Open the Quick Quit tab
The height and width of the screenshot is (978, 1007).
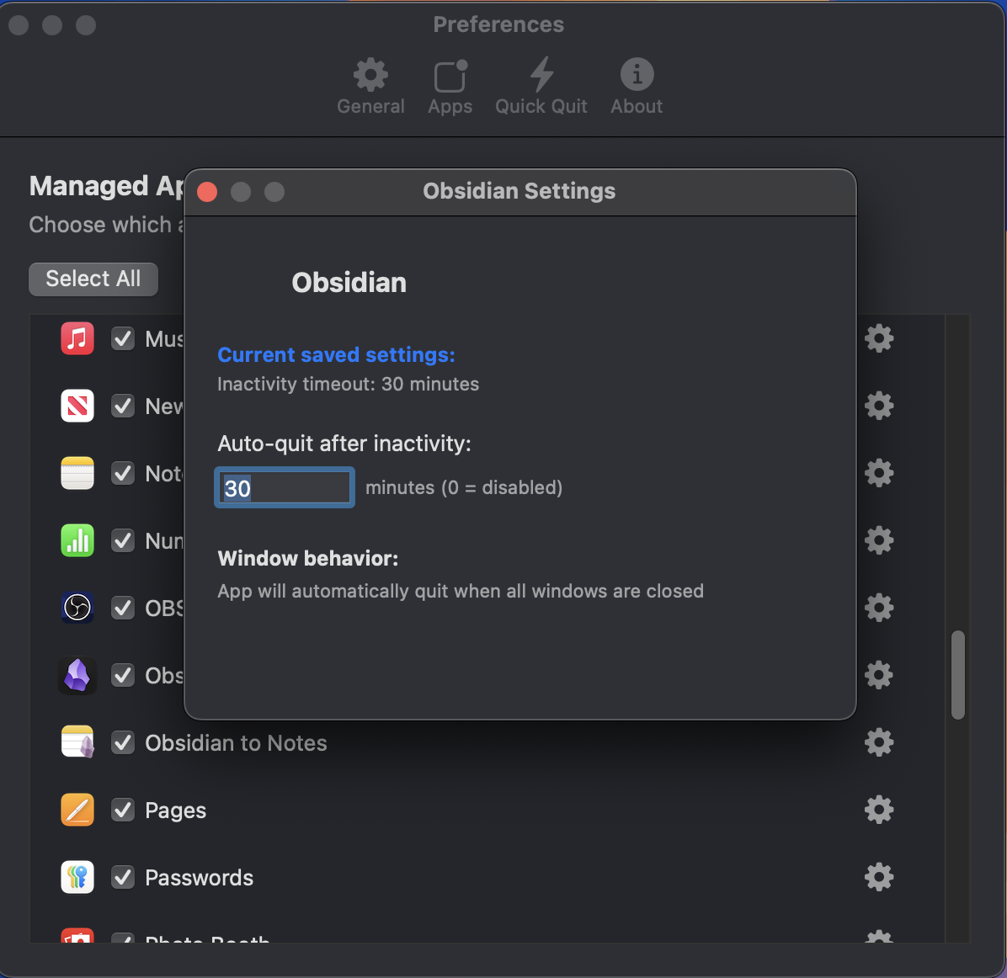(x=541, y=87)
